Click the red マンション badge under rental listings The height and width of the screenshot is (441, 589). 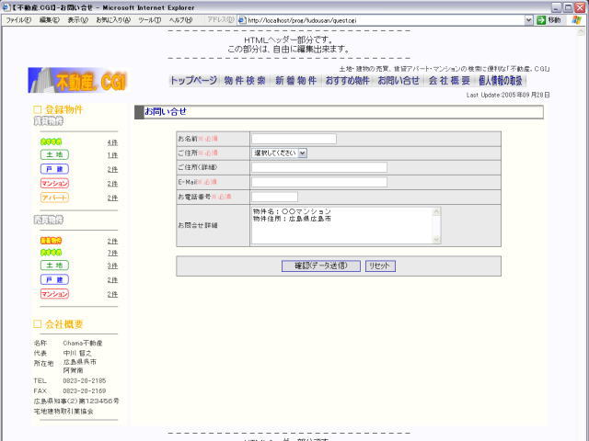click(54, 184)
